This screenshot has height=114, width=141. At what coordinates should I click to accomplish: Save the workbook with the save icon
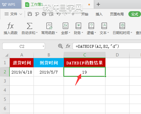click(30, 14)
